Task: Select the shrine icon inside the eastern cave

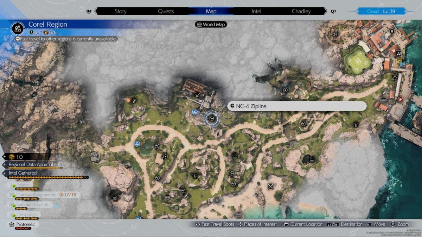Action: (x=312, y=159)
